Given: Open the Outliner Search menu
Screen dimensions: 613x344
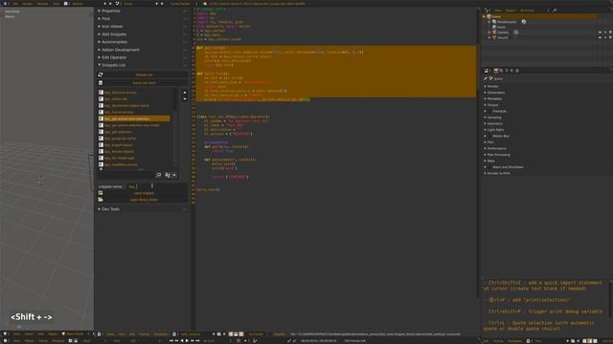Looking at the screenshot, I should 511,11.
